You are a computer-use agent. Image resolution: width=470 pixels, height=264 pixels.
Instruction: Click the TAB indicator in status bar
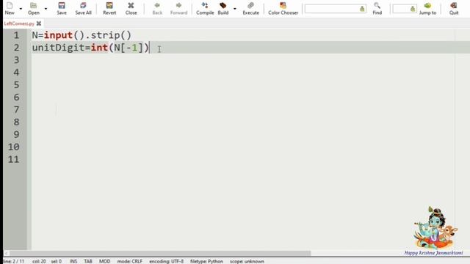click(88, 261)
